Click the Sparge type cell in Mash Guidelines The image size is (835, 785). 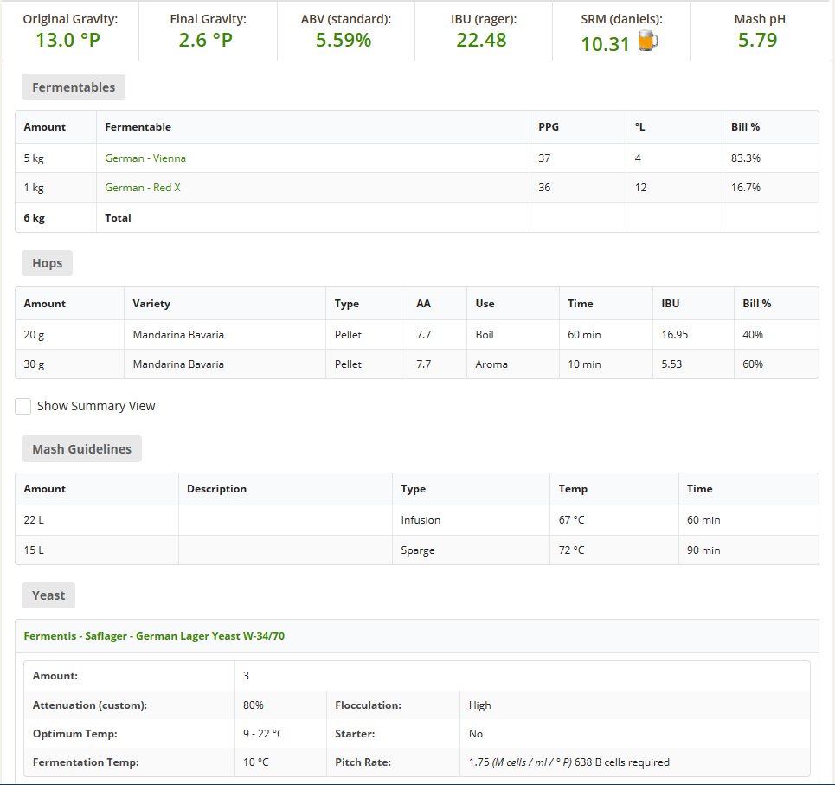point(418,550)
